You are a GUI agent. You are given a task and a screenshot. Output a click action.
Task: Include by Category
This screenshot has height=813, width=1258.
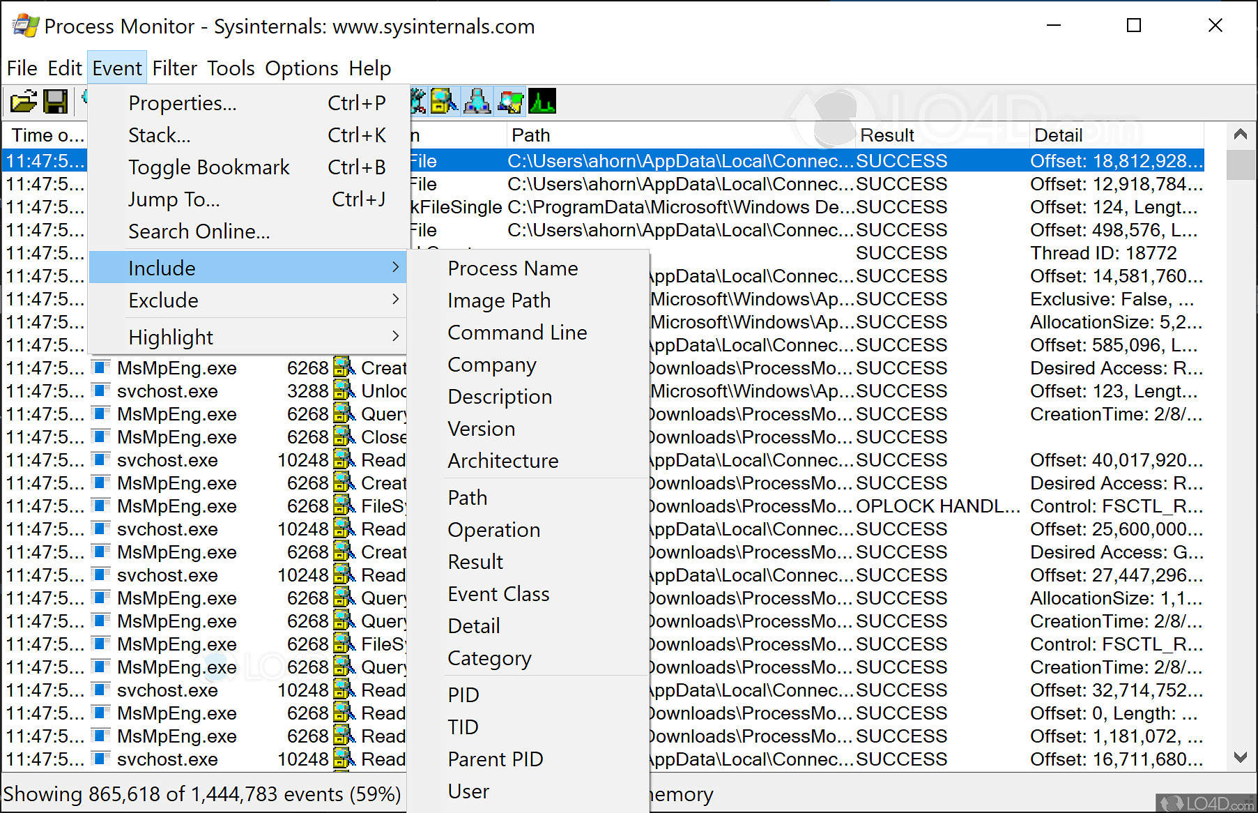(528, 658)
